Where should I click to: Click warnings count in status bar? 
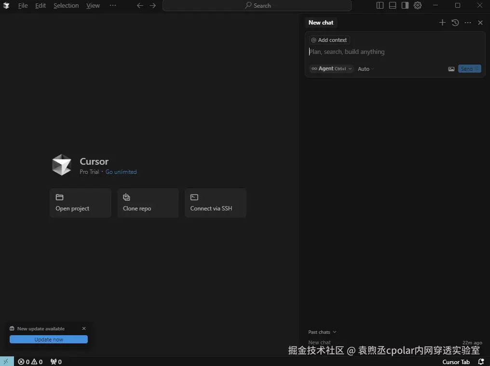tap(37, 362)
